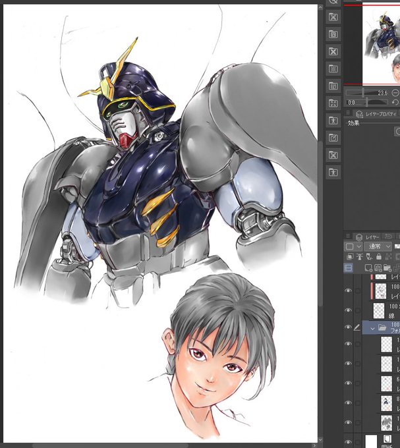The image size is (400, 448).
Task: Select the hair shading layer thumbnail
Action: (387, 422)
